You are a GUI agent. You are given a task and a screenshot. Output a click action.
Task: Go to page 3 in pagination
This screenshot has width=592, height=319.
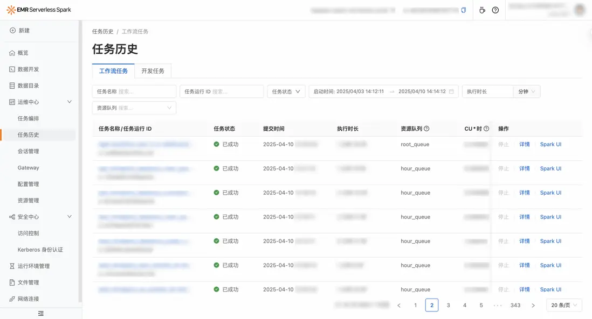click(x=448, y=306)
